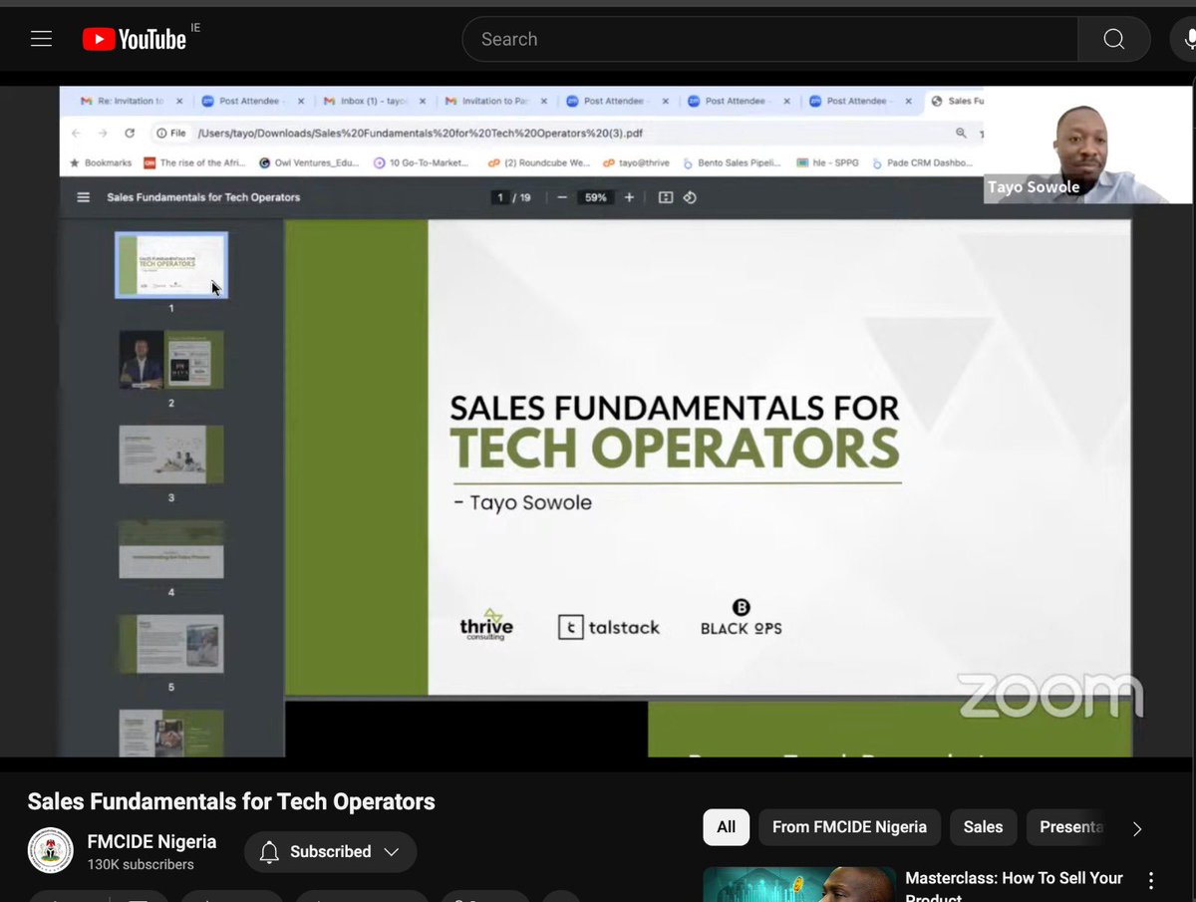This screenshot has height=902, width=1196.
Task: Click the PDF fit to page icon
Action: [x=666, y=197]
